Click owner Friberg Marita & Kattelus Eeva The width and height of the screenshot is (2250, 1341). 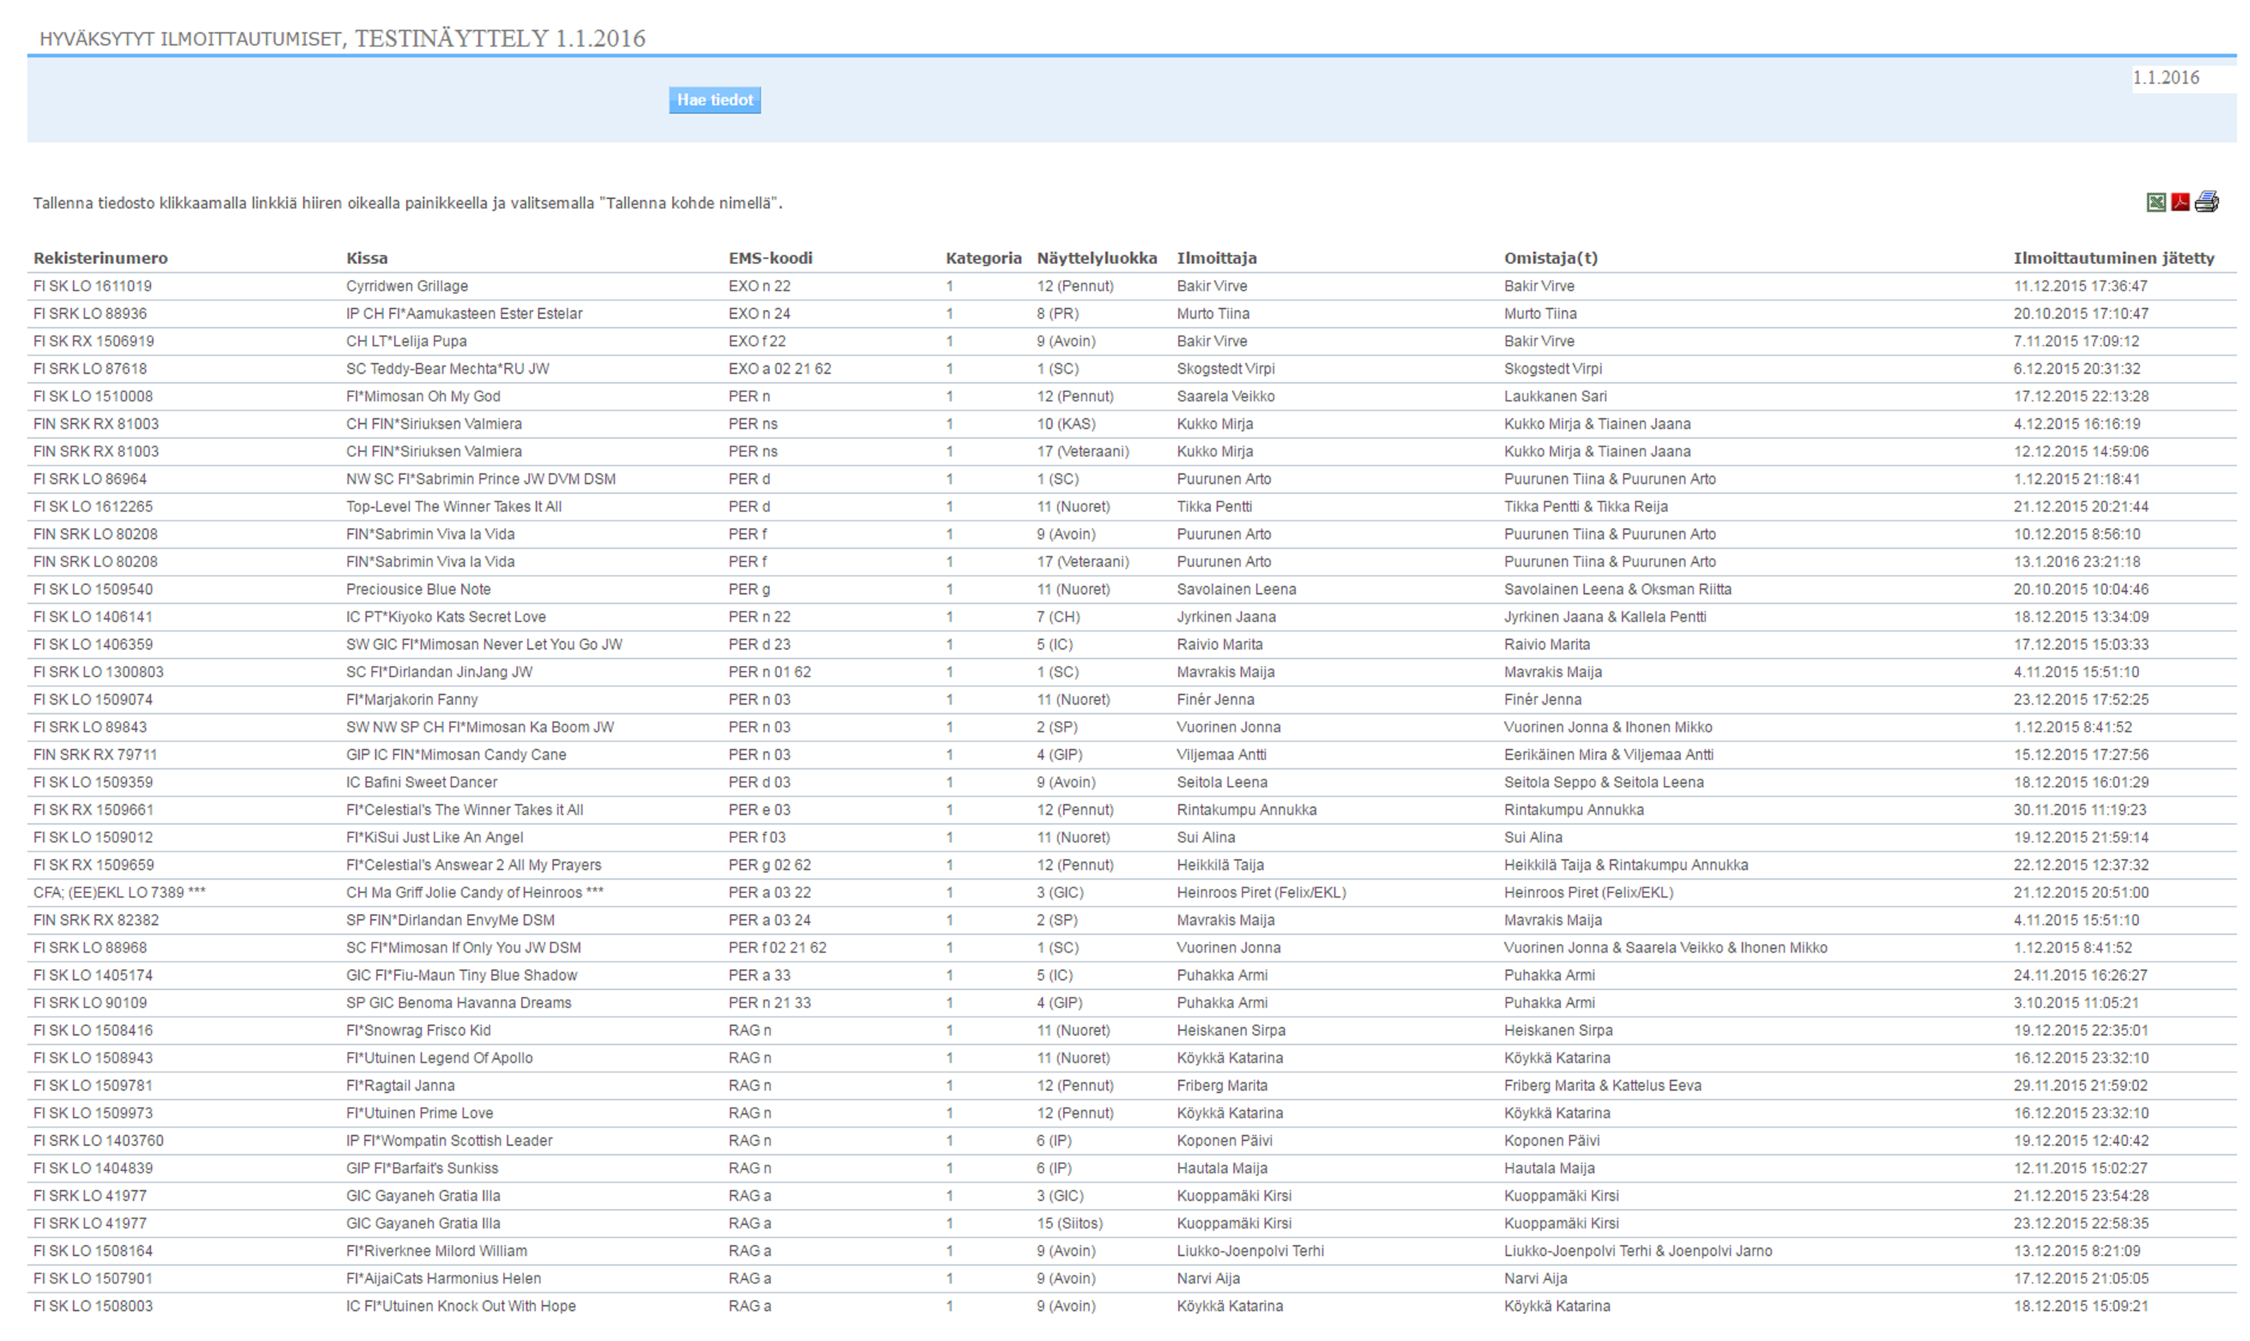1602,1086
